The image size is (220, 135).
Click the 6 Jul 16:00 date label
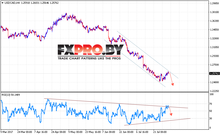[x=142, y=132]
